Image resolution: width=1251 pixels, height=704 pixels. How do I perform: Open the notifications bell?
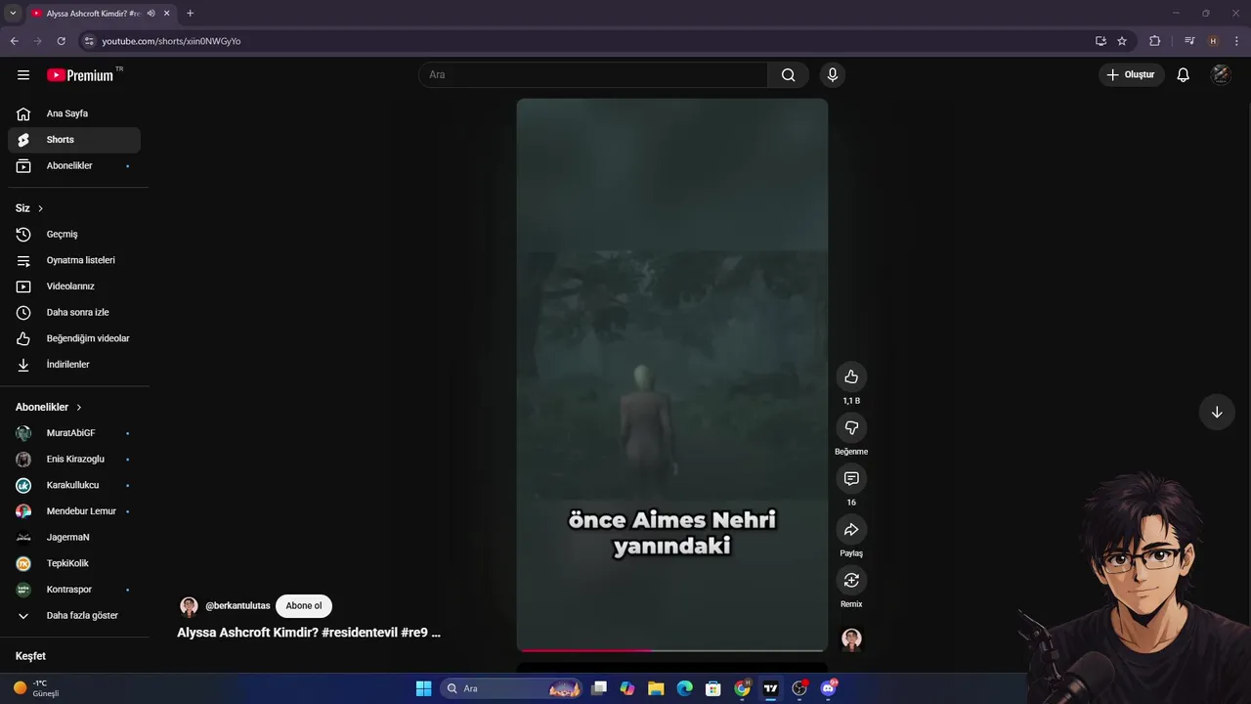click(1183, 75)
